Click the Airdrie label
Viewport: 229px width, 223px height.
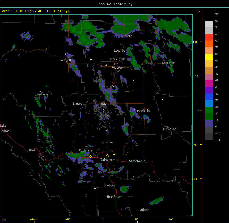[107, 142]
